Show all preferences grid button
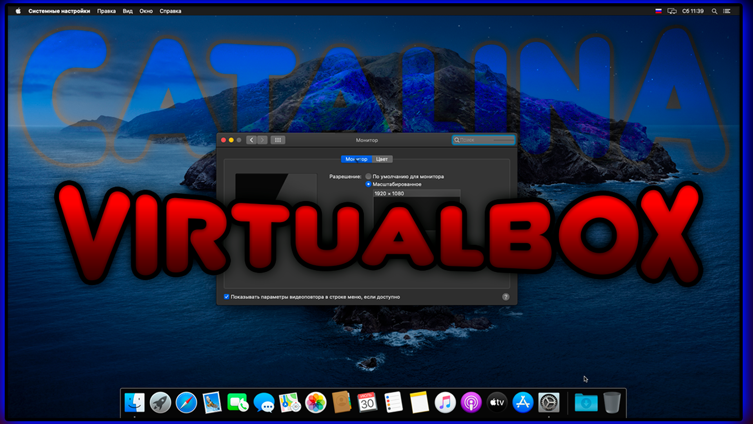Screen dimensions: 753x424 278,140
